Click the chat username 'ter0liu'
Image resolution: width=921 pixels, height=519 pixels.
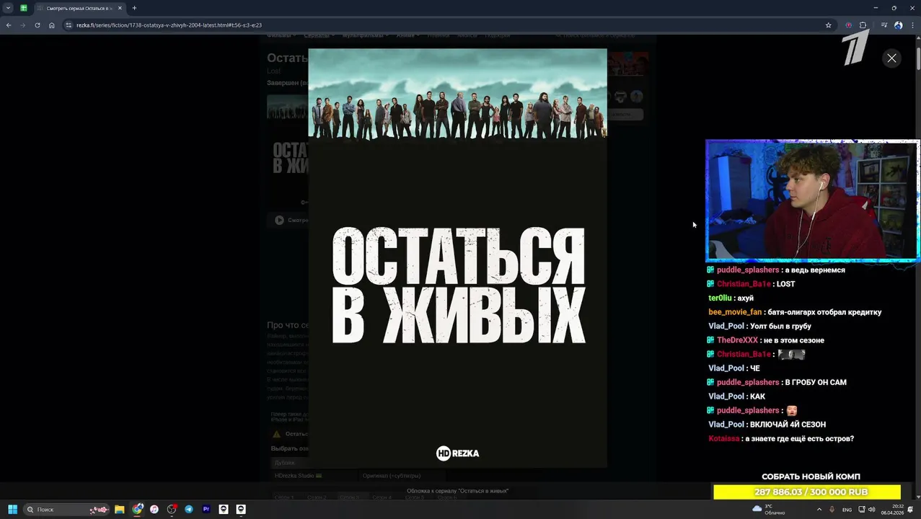pos(720,298)
